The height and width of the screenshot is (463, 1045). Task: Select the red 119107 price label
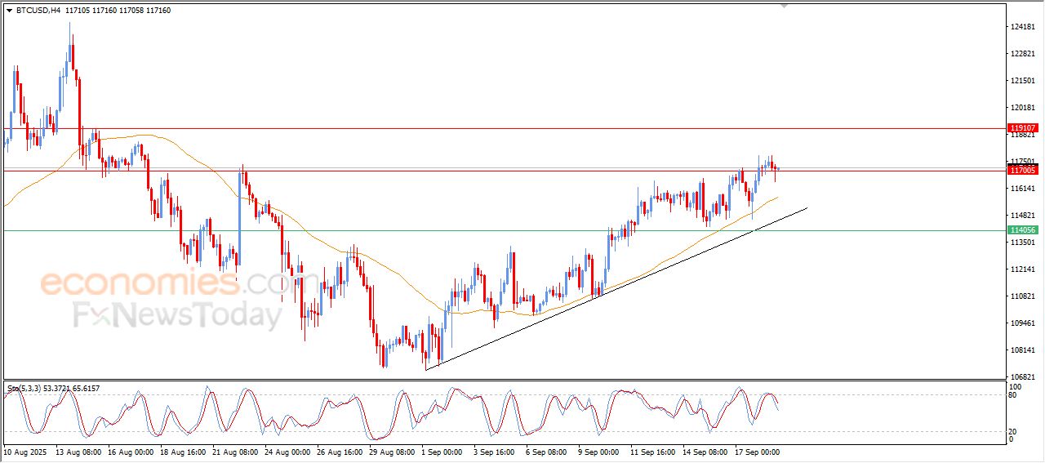coord(1023,128)
